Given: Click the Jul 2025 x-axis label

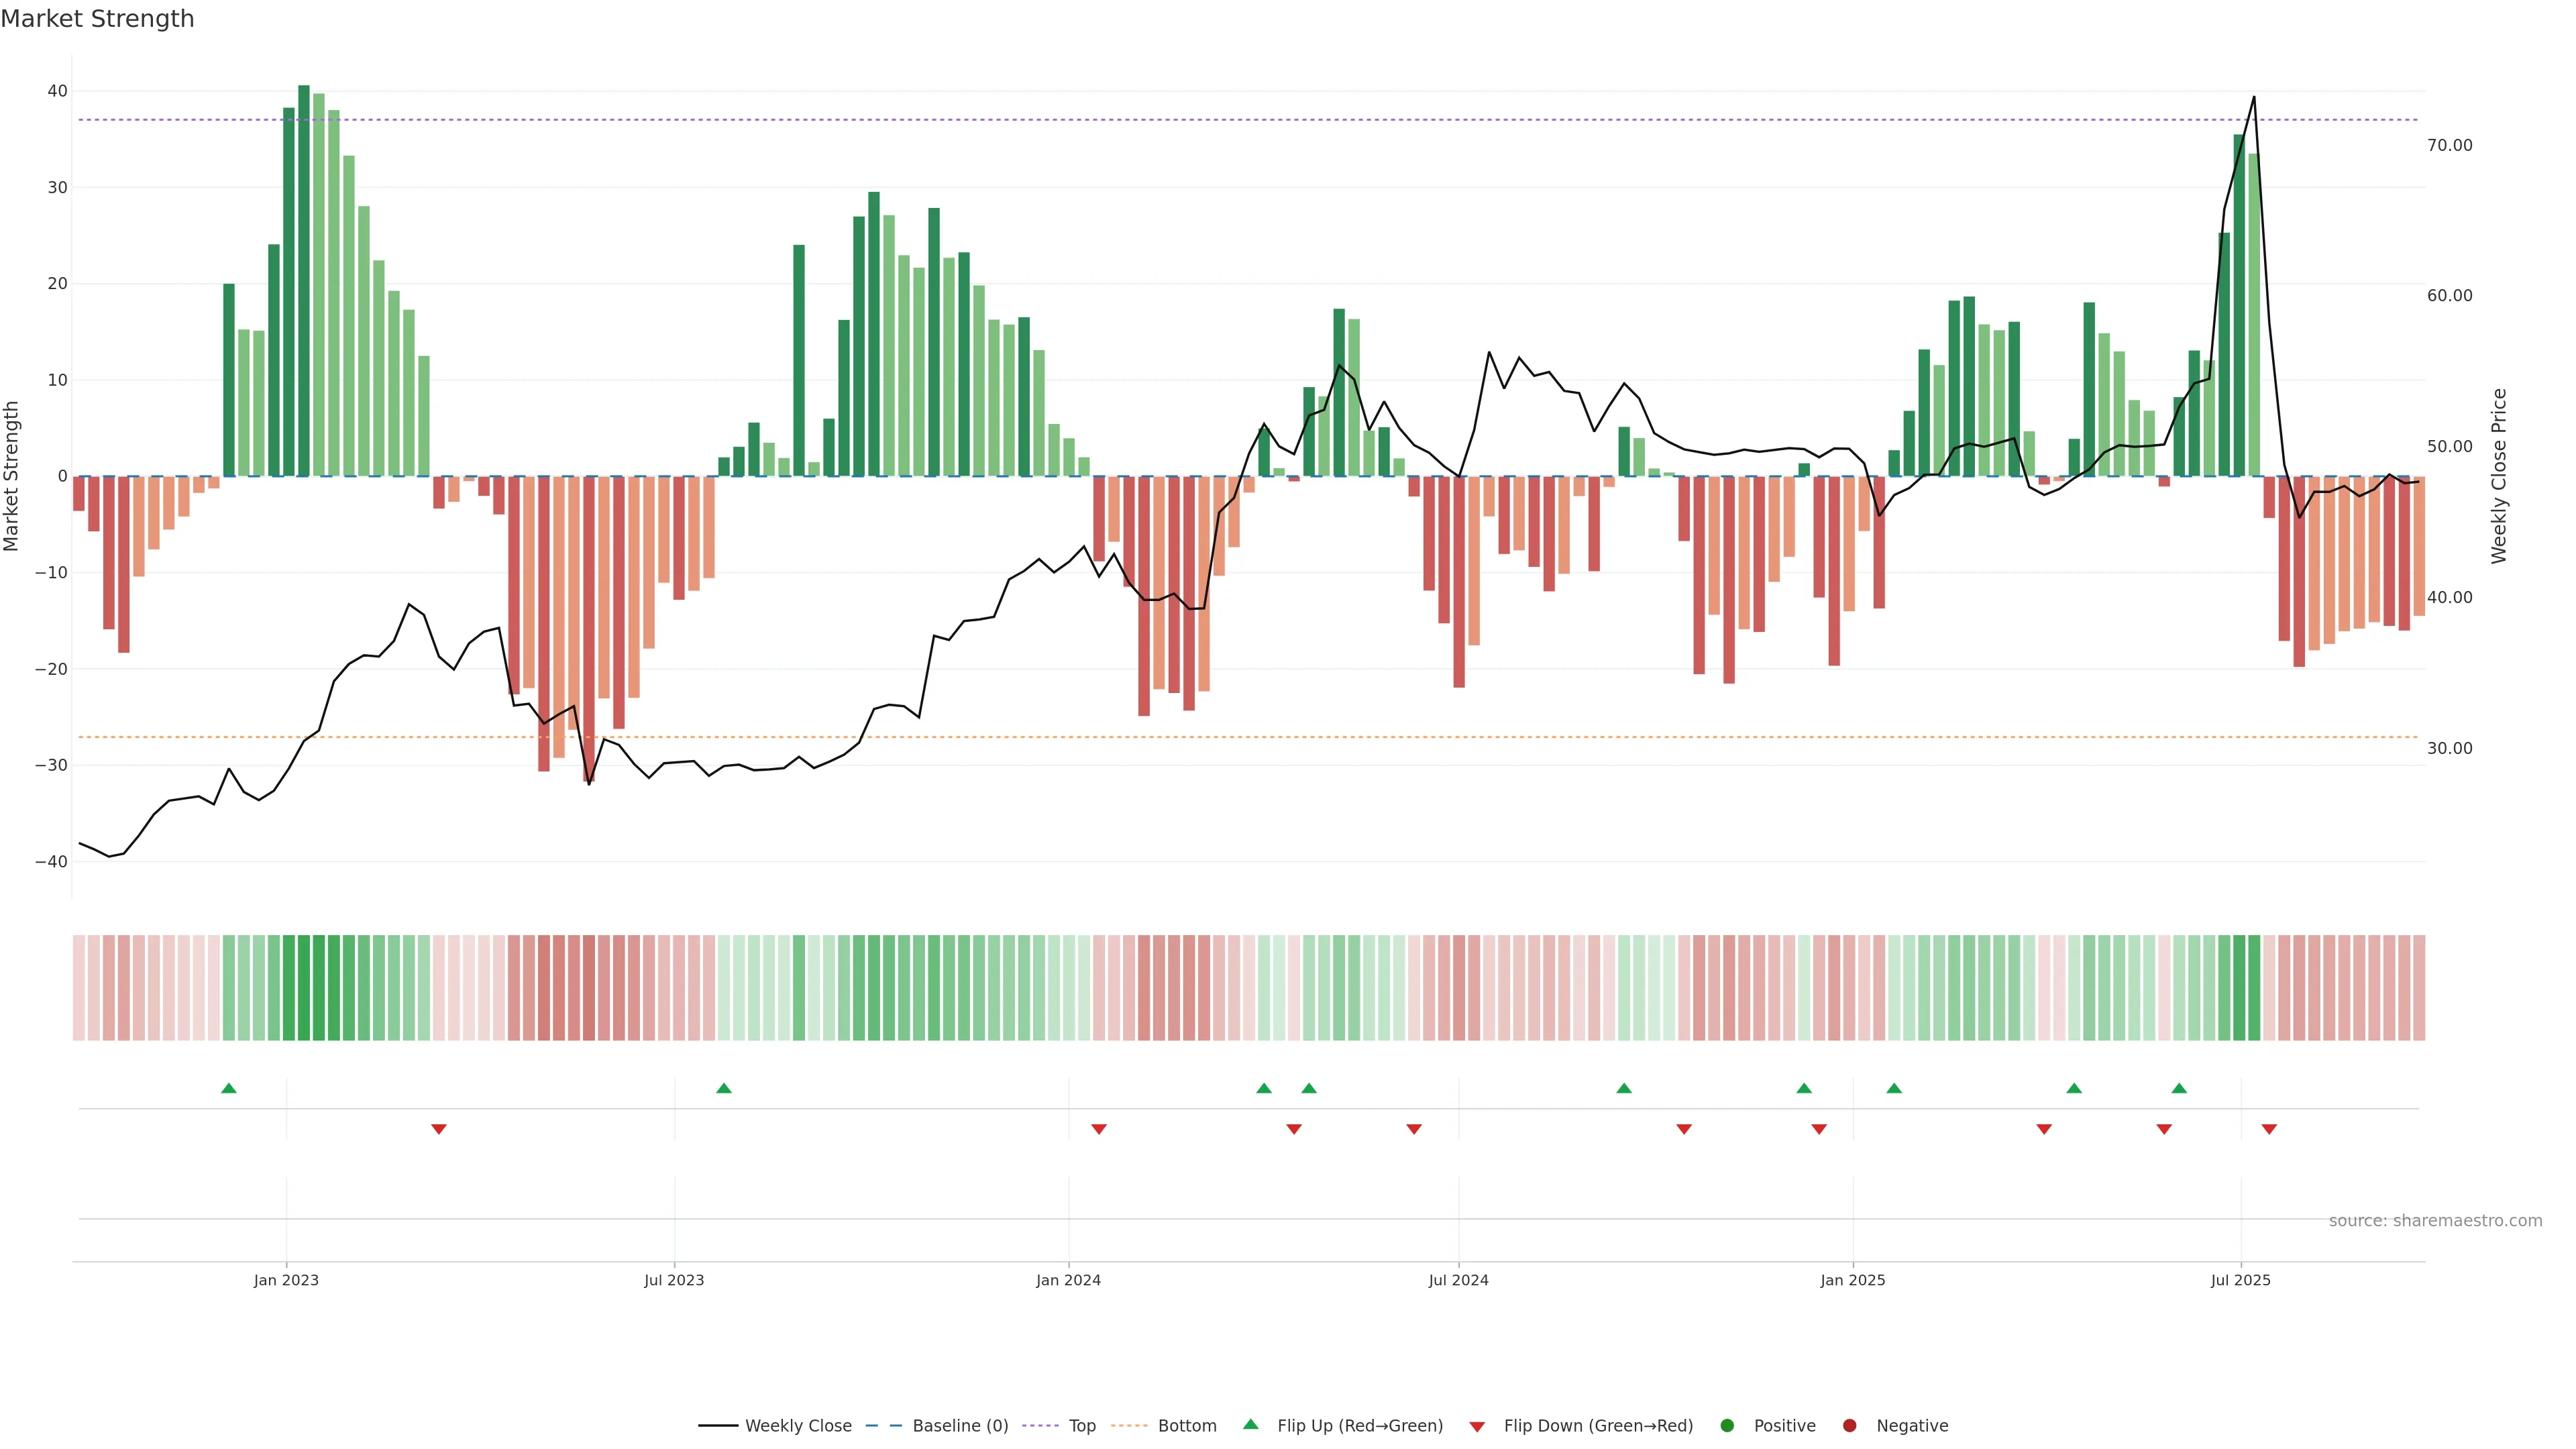Looking at the screenshot, I should [x=2240, y=1280].
